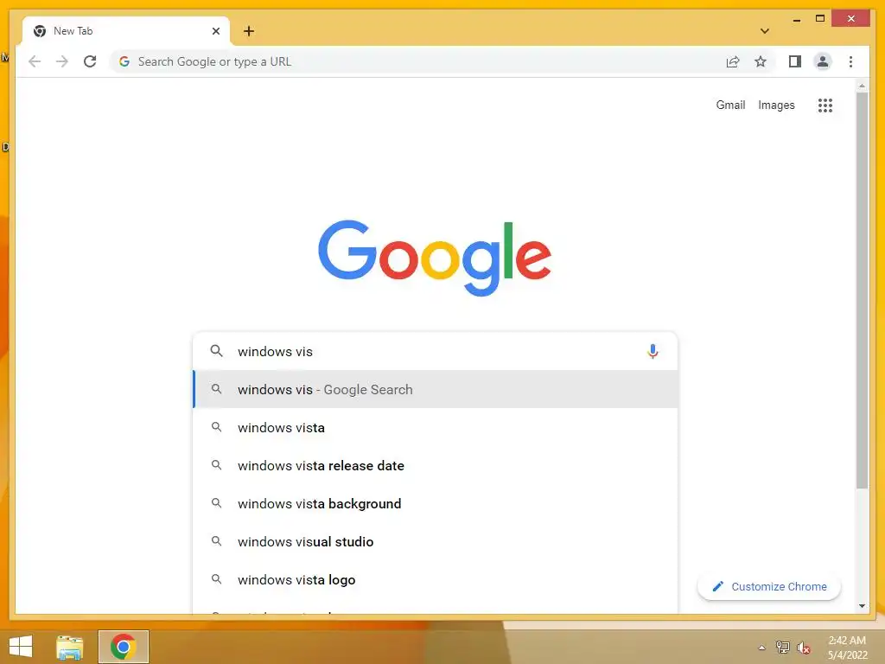Choose 'windows vista release date' suggestion

click(x=436, y=466)
